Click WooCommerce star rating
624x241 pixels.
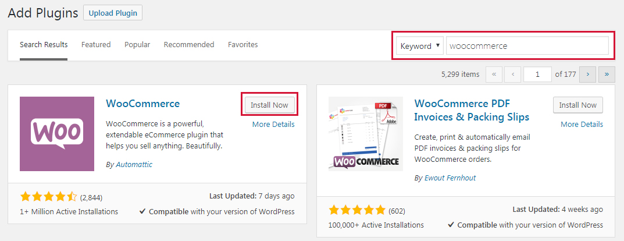point(48,197)
